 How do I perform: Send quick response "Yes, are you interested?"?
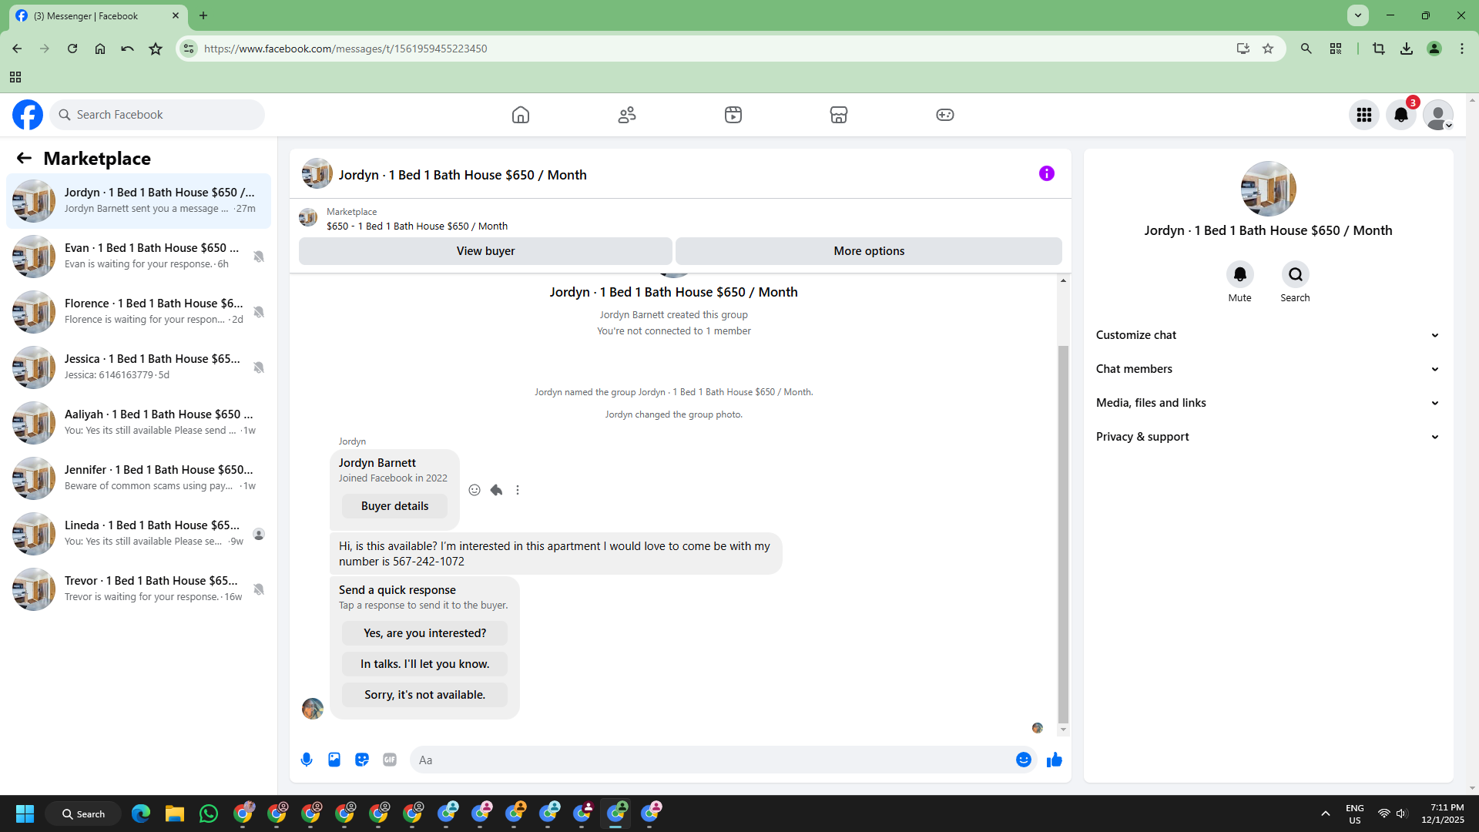click(425, 633)
